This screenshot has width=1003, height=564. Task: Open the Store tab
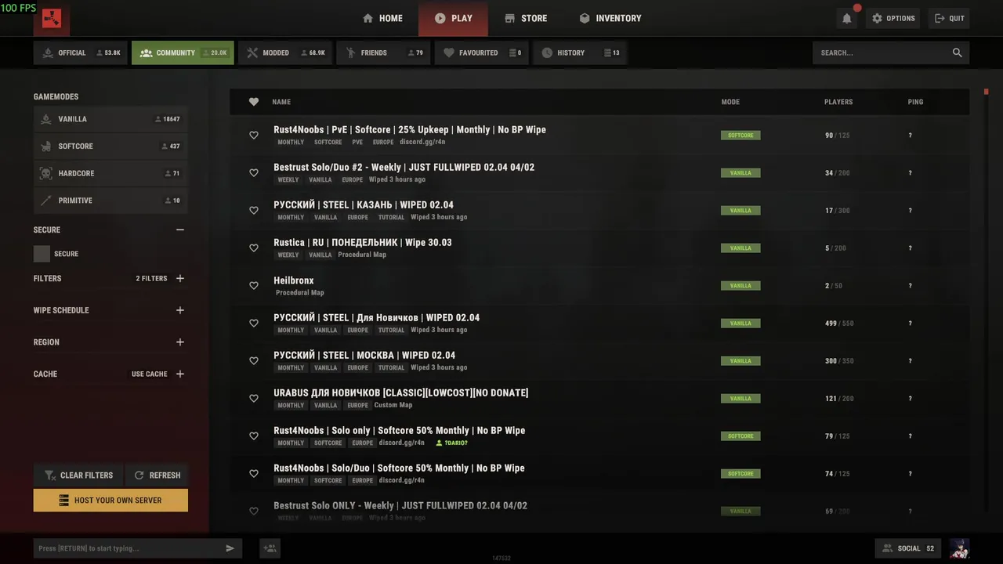[x=526, y=18]
